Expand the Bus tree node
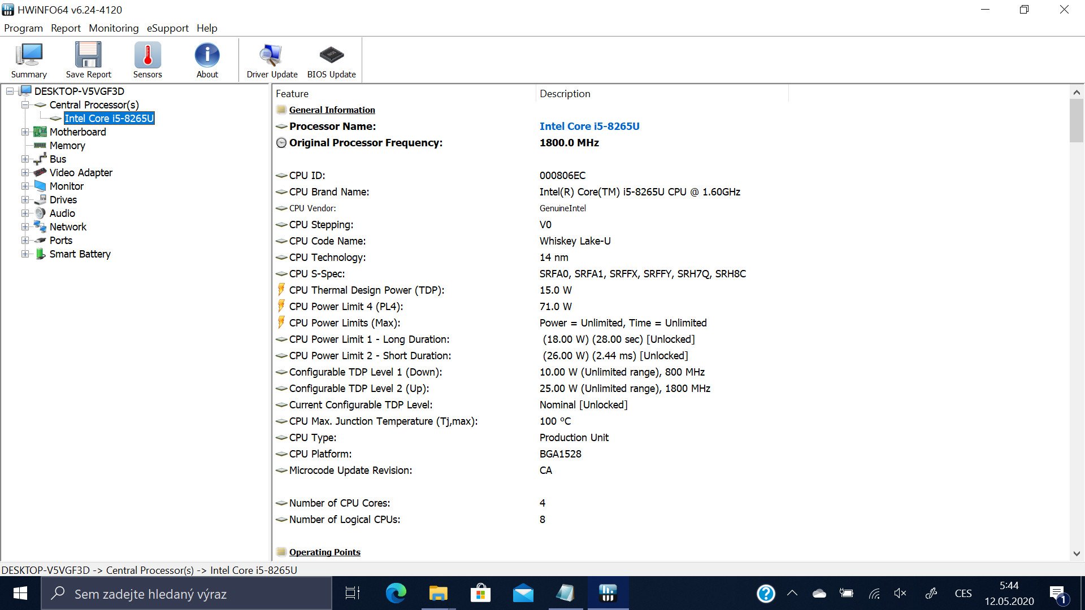Screen dimensions: 1085x610 [25, 159]
